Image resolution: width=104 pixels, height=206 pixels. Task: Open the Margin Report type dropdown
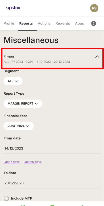(23, 103)
